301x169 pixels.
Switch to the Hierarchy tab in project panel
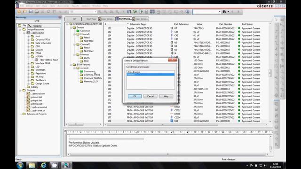[x=35, y=26]
